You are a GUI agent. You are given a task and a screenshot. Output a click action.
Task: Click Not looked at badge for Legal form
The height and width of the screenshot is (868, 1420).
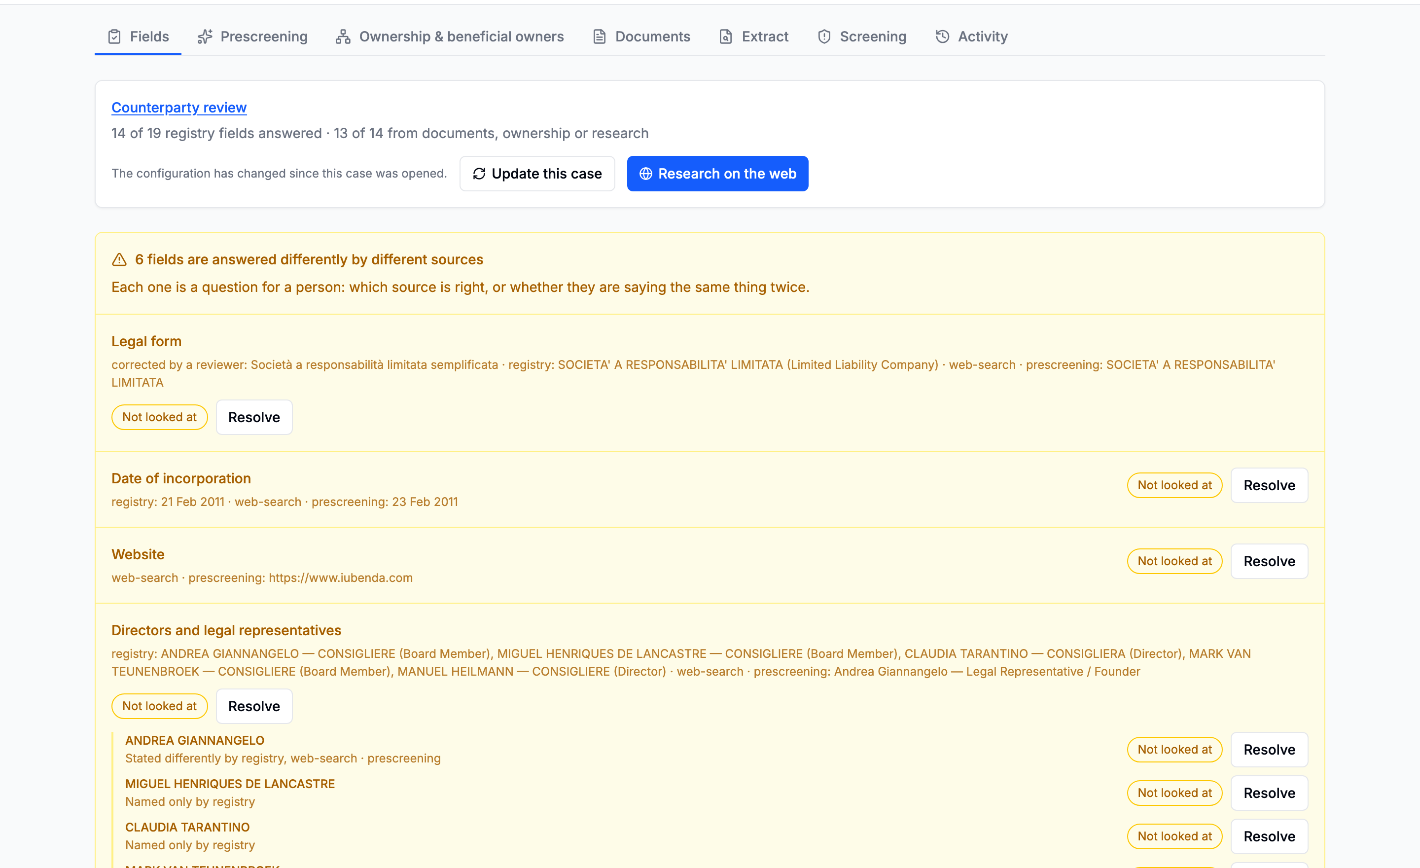(x=160, y=417)
